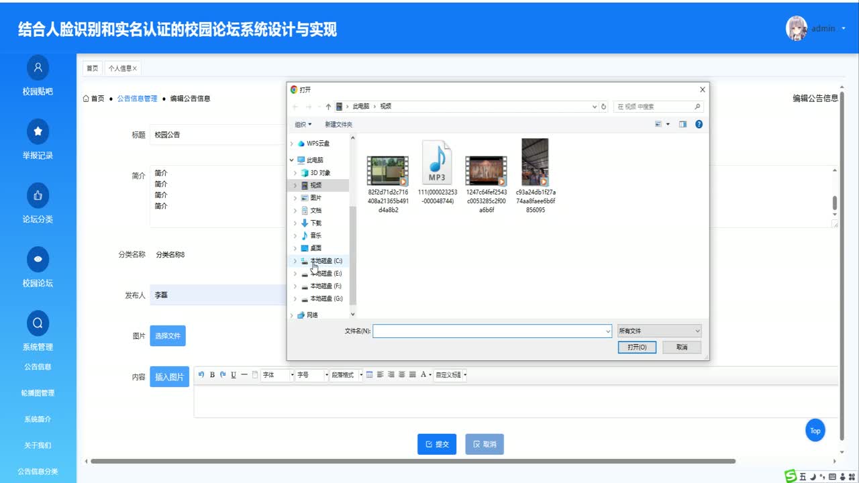Go up one folder in Open dialog
Image resolution: width=859 pixels, height=483 pixels.
328,107
